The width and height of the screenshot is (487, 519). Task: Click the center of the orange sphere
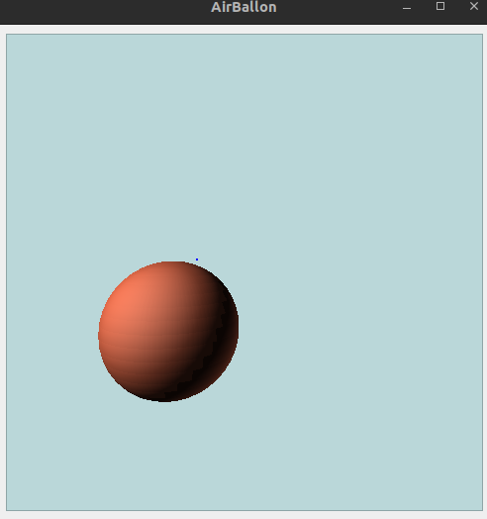[168, 332]
